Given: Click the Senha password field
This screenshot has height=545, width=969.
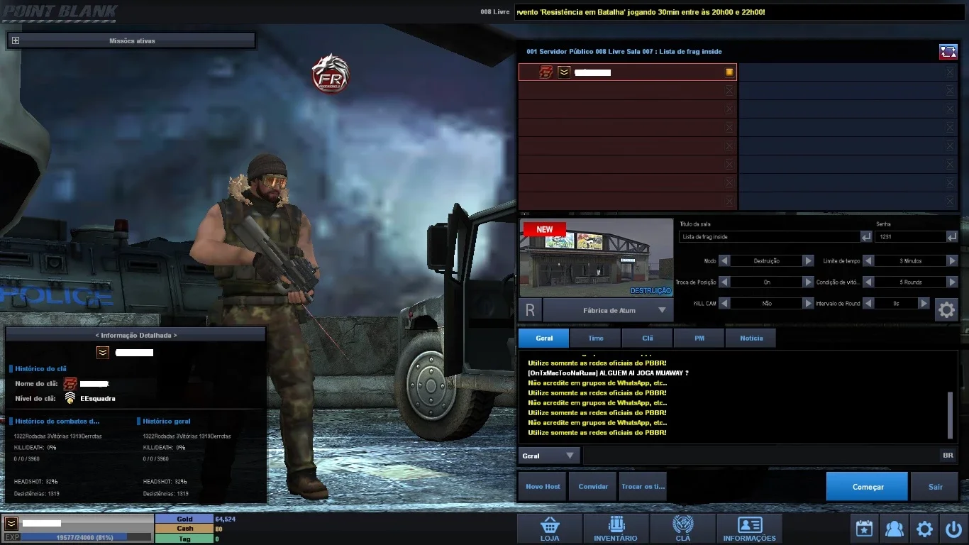Looking at the screenshot, I should point(910,236).
